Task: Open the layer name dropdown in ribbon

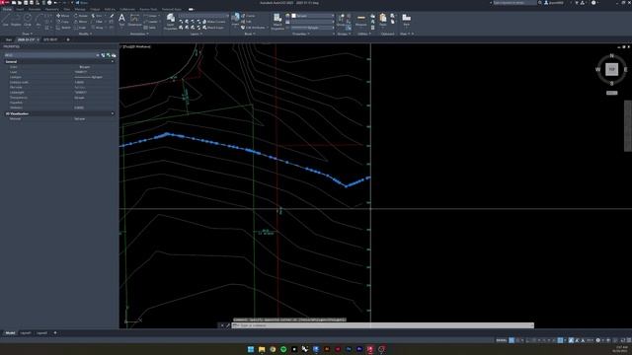Action: pos(204,16)
